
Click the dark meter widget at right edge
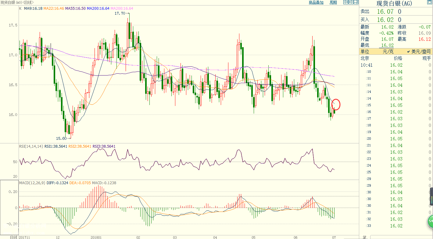[x=431, y=197]
